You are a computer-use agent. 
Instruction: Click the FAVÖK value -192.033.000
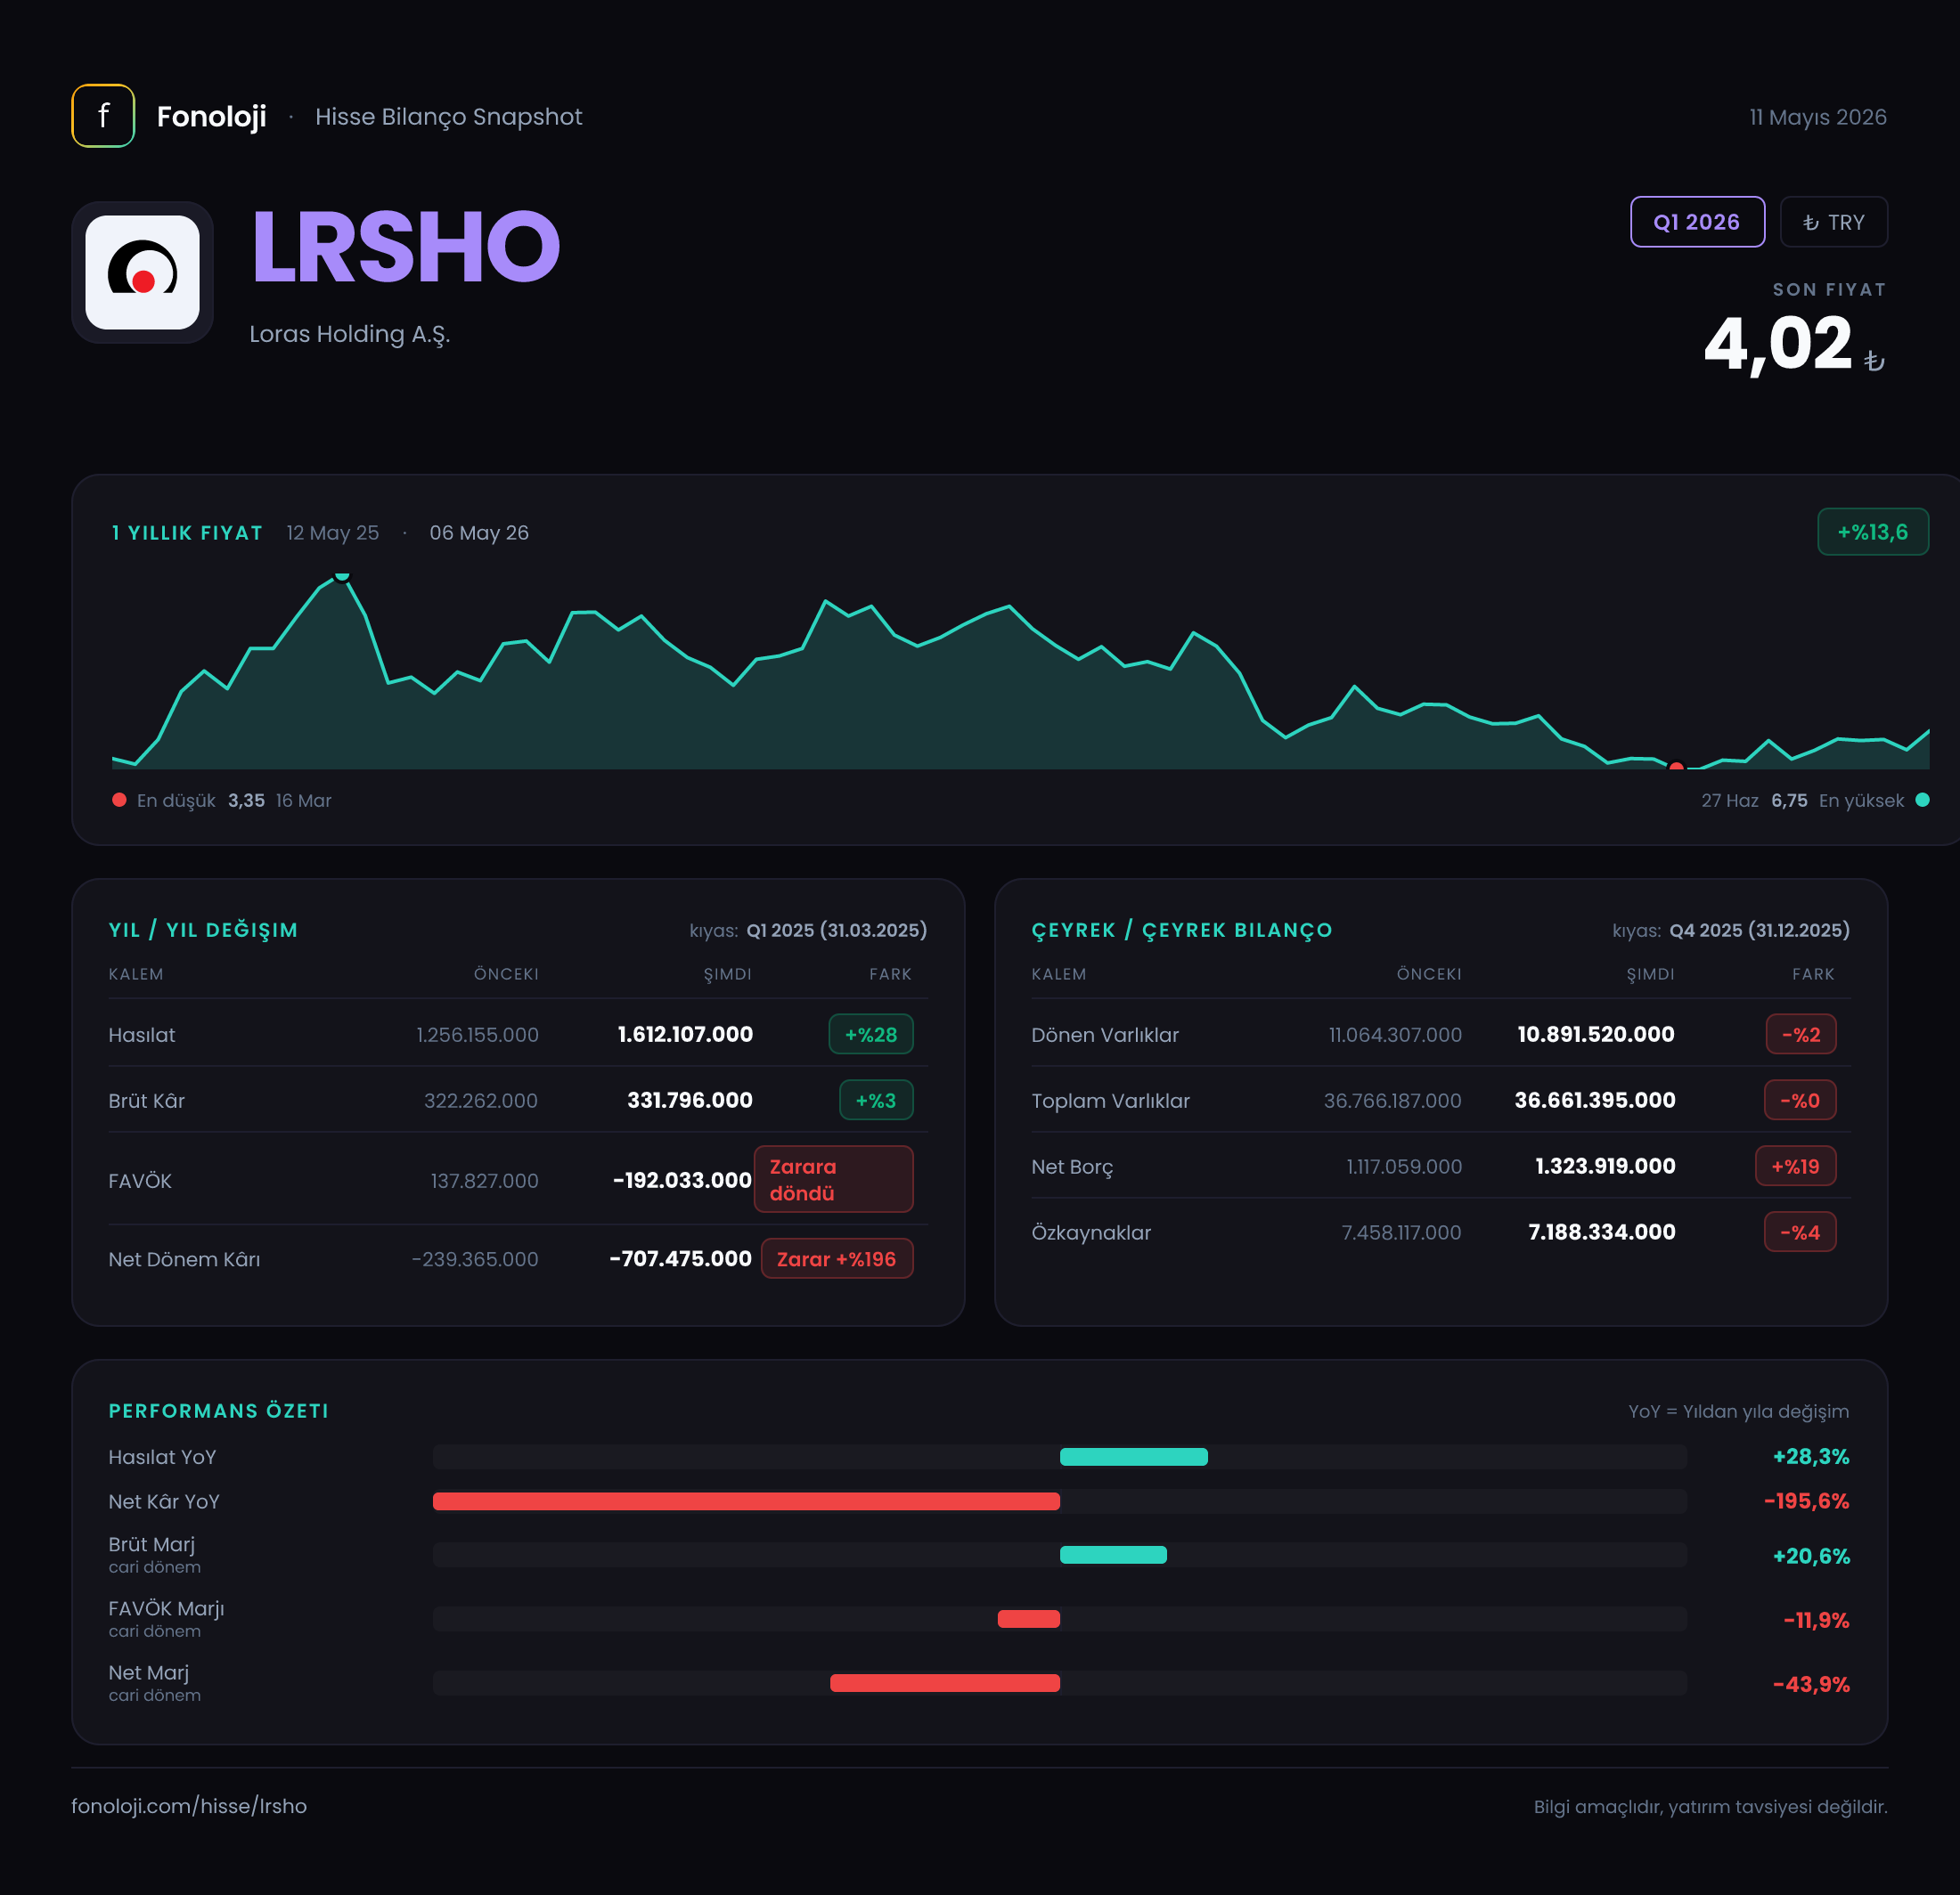(x=682, y=1181)
